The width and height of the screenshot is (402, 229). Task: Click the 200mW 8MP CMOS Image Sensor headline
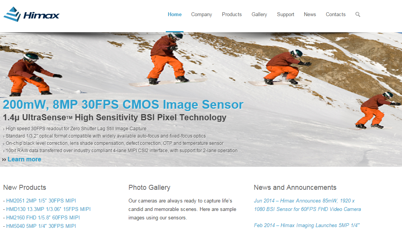point(123,105)
